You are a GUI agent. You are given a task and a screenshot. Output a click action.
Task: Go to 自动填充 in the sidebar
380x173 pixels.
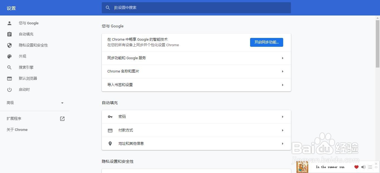pos(26,34)
